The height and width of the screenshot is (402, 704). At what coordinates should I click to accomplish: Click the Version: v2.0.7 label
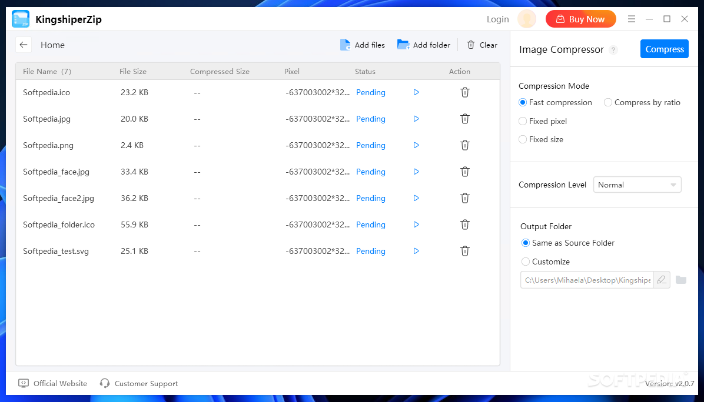(669, 384)
